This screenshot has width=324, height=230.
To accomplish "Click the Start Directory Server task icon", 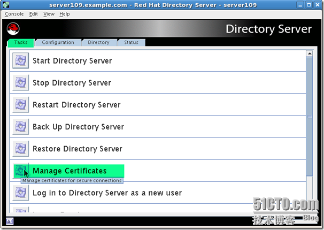I will click(20, 60).
